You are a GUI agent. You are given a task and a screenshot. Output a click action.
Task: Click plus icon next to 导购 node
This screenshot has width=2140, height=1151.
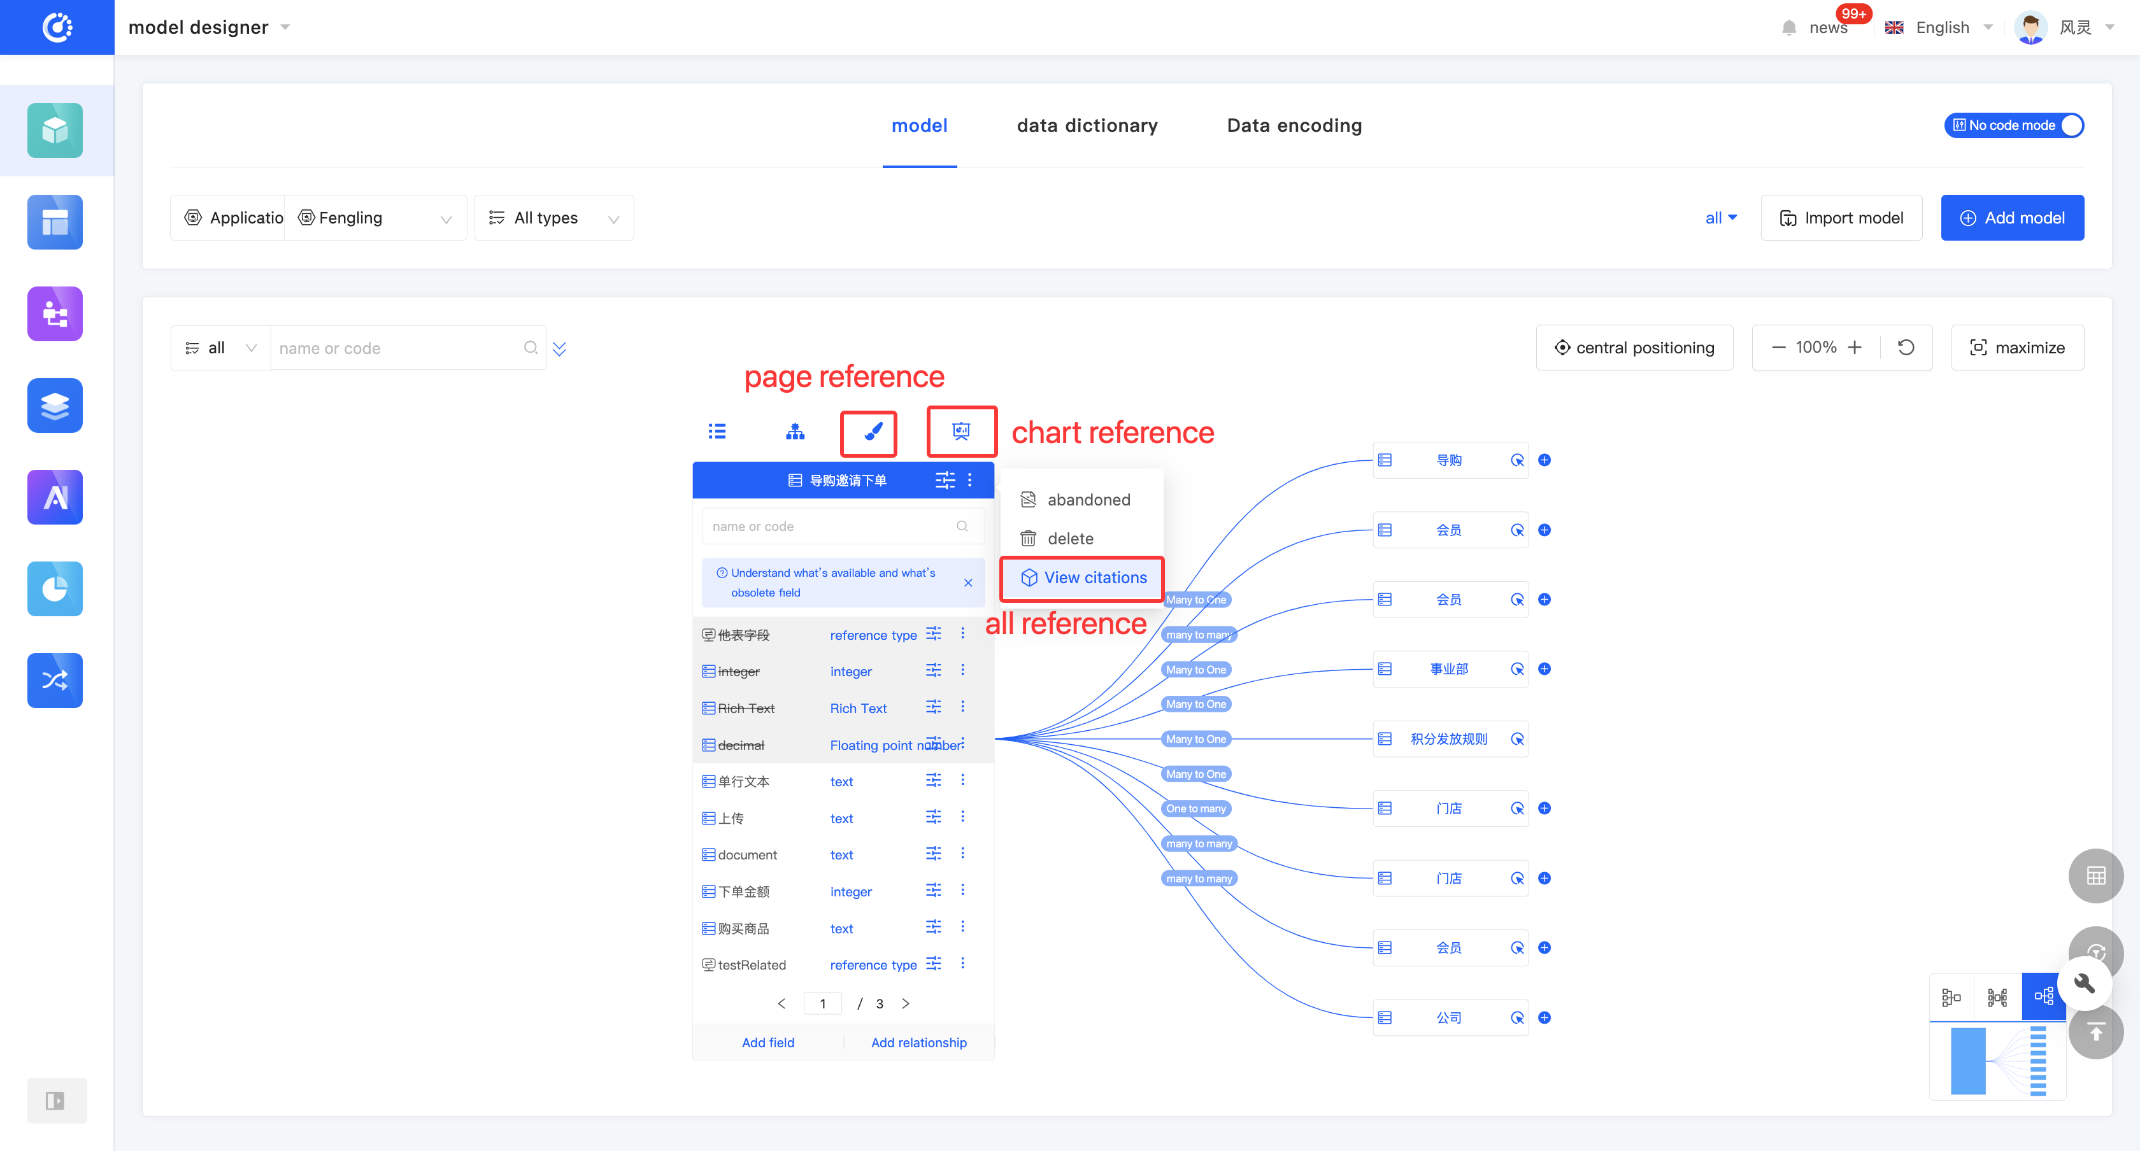coord(1544,459)
